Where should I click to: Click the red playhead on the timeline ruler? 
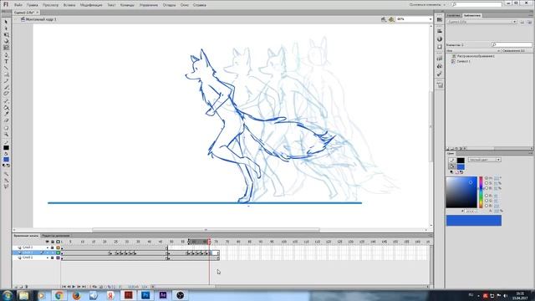coord(209,242)
